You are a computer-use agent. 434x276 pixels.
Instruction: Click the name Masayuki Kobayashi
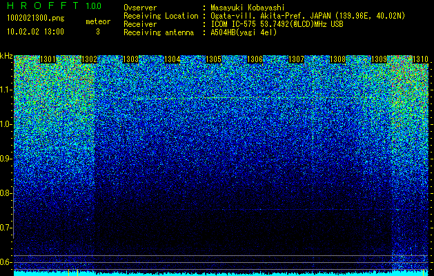click(x=248, y=8)
